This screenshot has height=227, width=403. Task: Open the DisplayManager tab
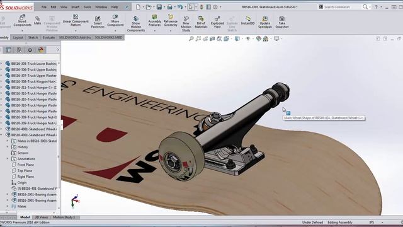[x=41, y=50]
